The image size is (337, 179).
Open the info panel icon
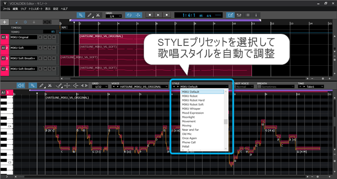(x=256, y=15)
